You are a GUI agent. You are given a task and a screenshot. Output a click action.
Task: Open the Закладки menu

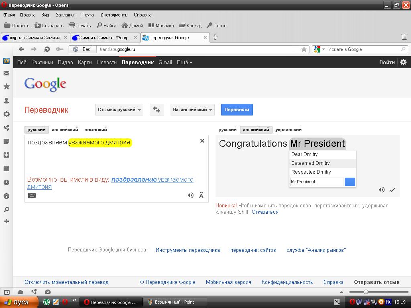tap(65, 15)
